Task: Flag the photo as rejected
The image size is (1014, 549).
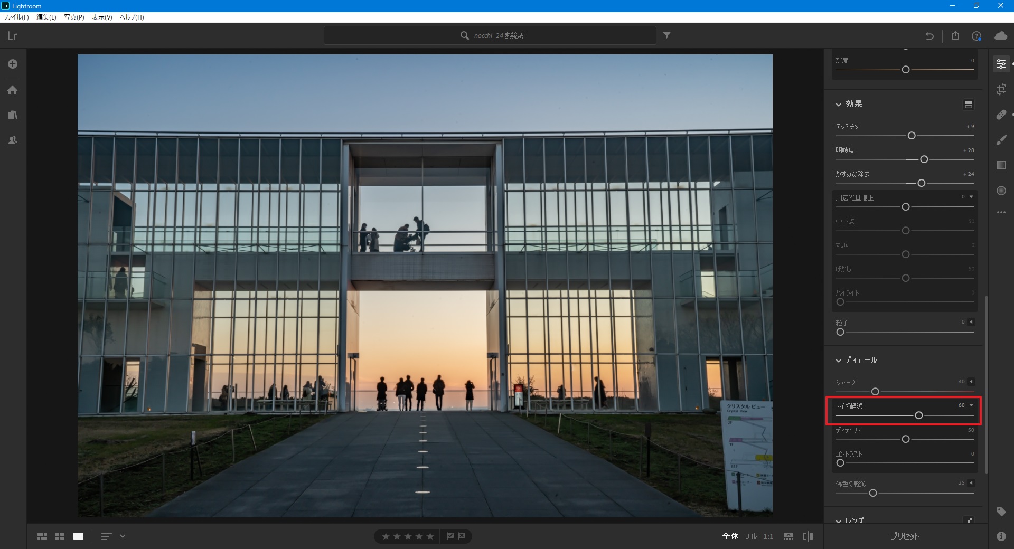Action: [x=462, y=536]
